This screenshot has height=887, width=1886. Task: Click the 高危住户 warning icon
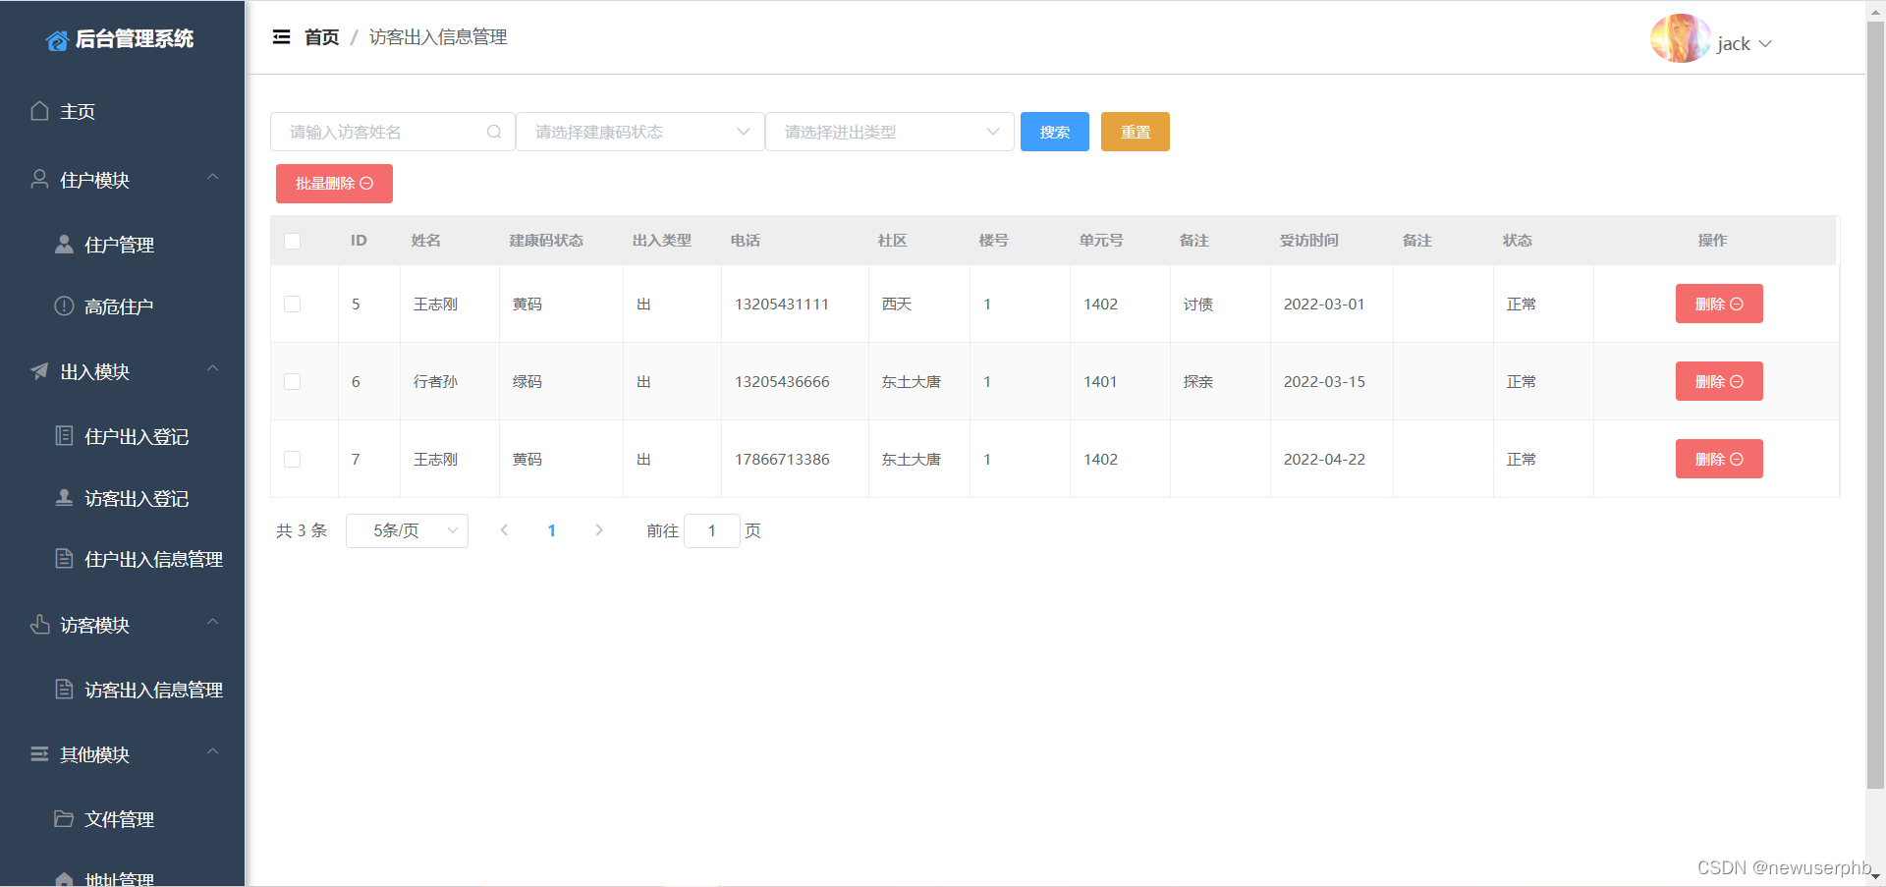point(64,305)
